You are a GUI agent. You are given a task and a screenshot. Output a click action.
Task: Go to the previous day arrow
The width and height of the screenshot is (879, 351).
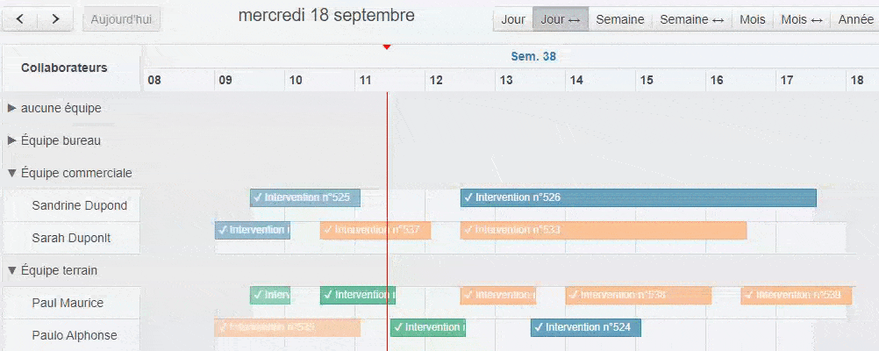point(20,19)
